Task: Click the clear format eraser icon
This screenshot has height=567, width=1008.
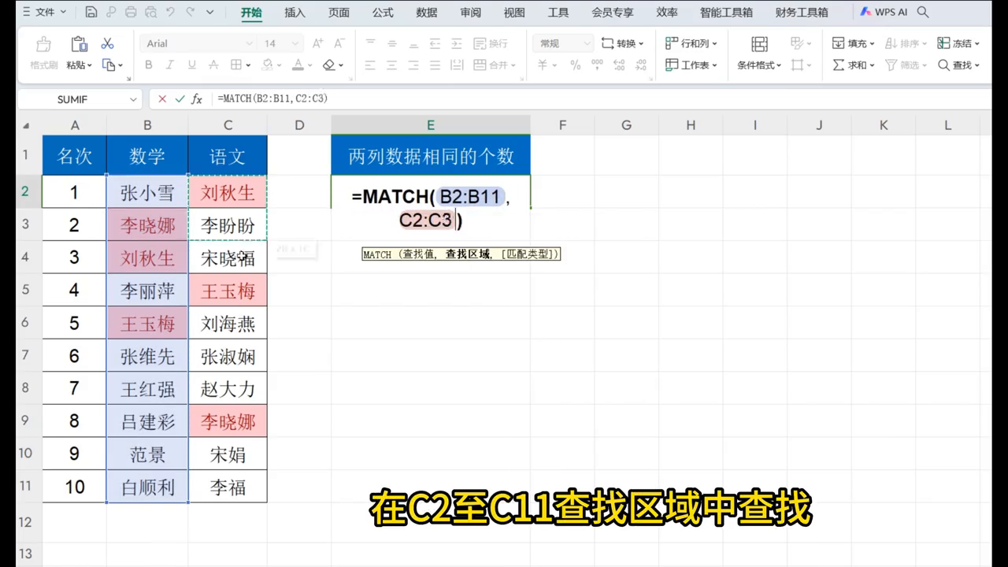Action: [329, 65]
